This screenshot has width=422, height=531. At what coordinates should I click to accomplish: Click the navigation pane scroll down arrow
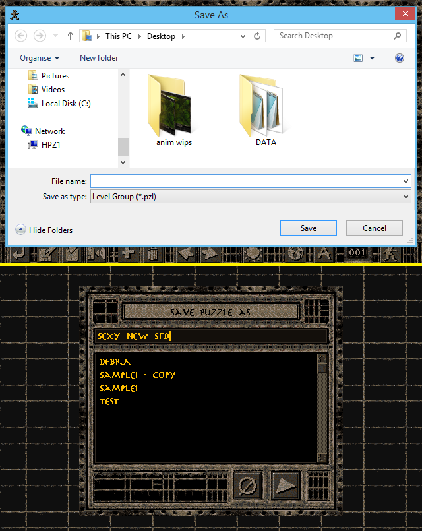pos(123,162)
